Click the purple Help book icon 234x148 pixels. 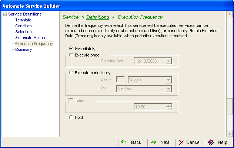[211, 142]
